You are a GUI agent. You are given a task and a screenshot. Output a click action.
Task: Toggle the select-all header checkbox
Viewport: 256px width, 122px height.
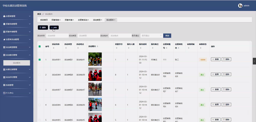click(x=40, y=46)
